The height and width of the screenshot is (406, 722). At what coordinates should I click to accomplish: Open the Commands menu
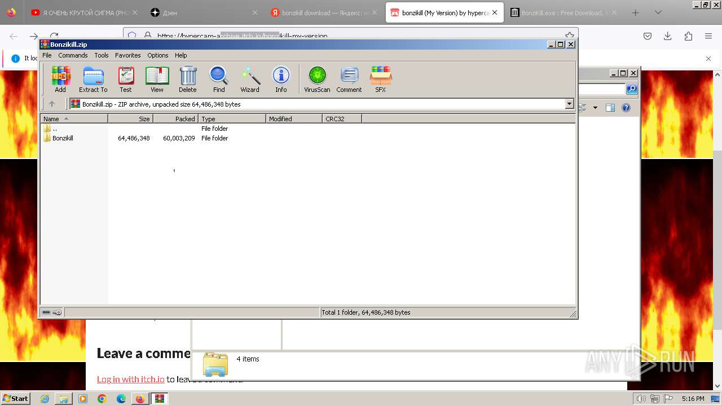(73, 55)
